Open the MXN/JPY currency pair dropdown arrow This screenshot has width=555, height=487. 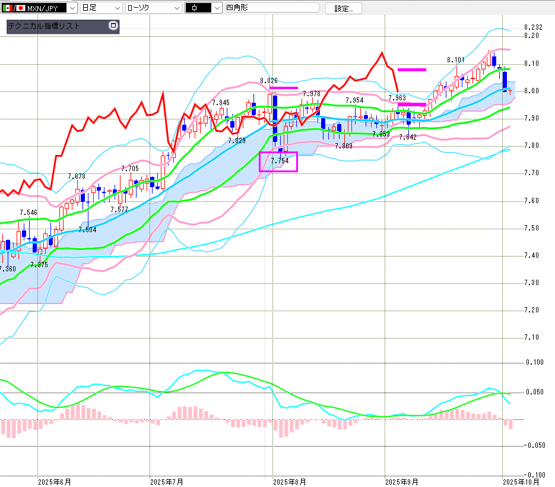pos(72,8)
